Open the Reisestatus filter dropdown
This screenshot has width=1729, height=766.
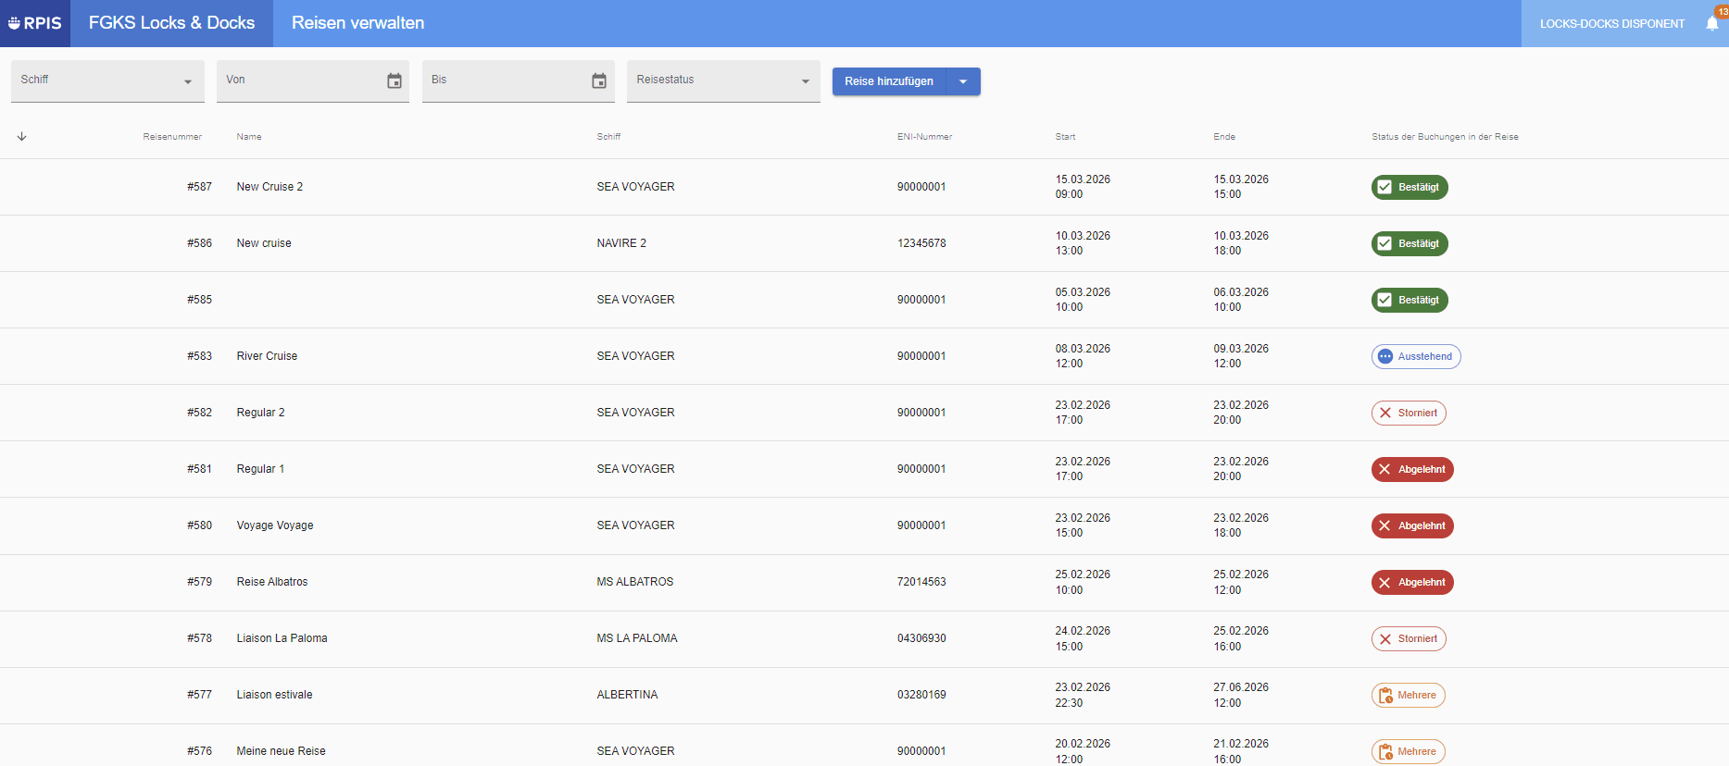723,81
